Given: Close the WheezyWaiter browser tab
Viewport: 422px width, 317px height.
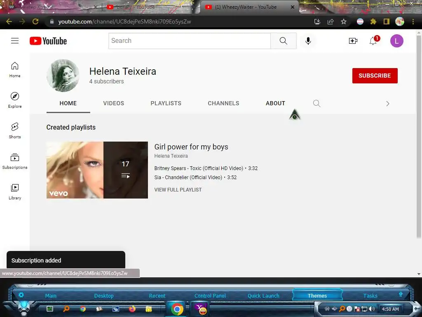Looking at the screenshot, I should pyautogui.click(x=293, y=7).
